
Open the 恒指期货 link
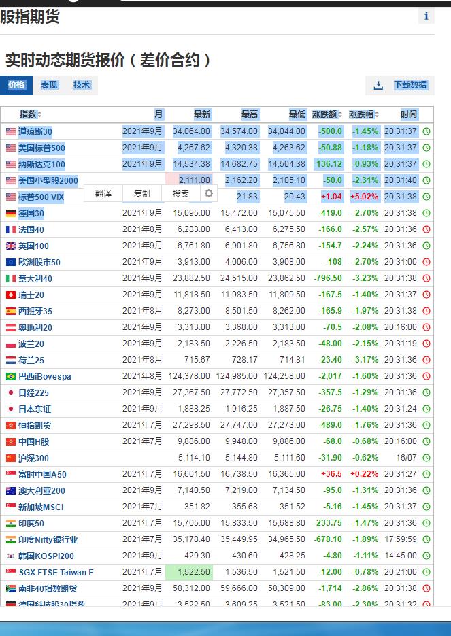pos(35,425)
